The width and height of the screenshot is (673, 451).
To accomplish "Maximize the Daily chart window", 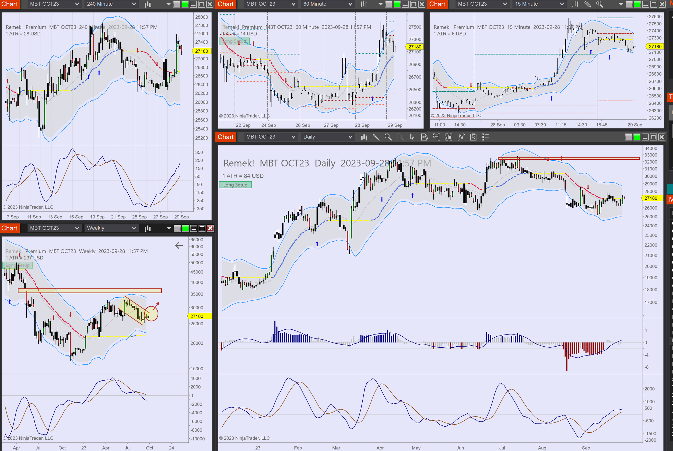I will pyautogui.click(x=653, y=137).
